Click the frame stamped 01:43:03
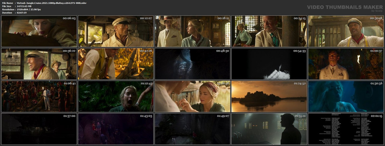The height and width of the screenshot is (146, 385). (116, 129)
